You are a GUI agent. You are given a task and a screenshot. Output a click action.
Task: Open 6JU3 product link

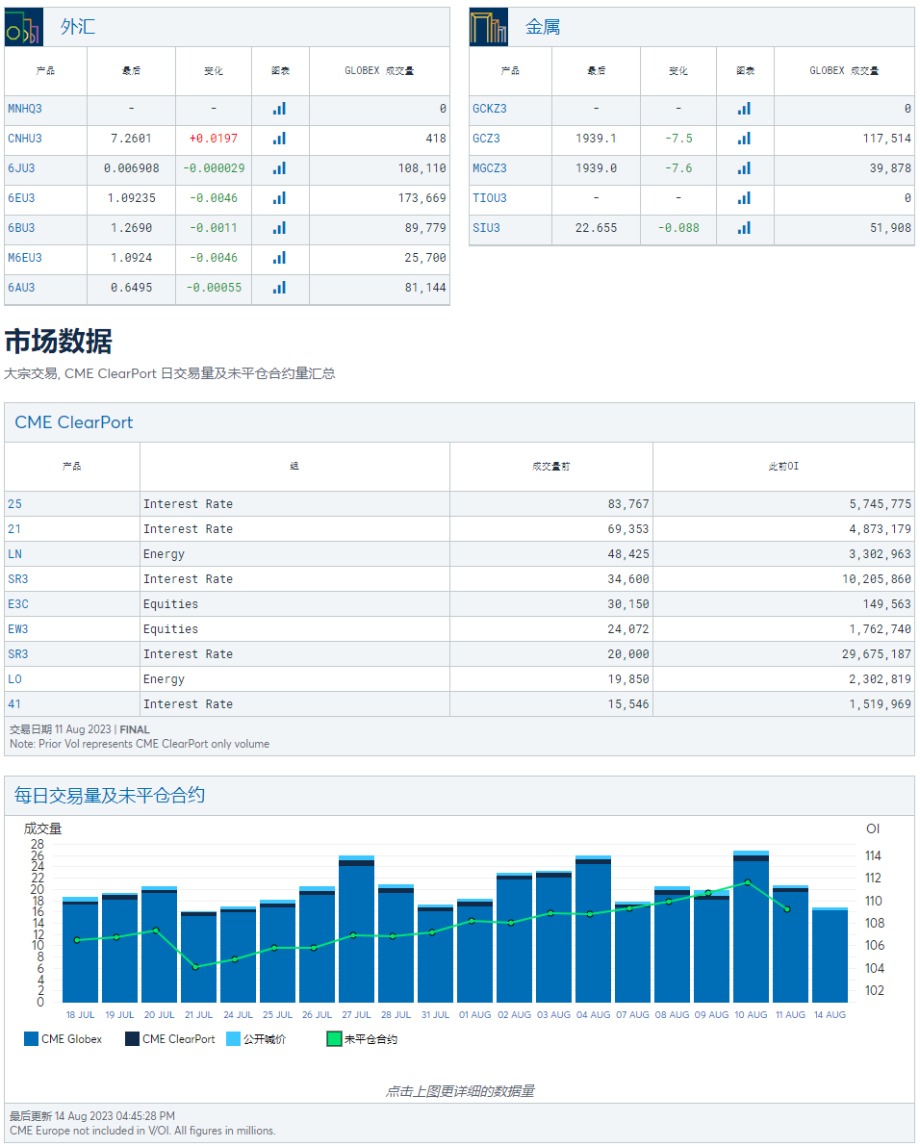coord(21,168)
